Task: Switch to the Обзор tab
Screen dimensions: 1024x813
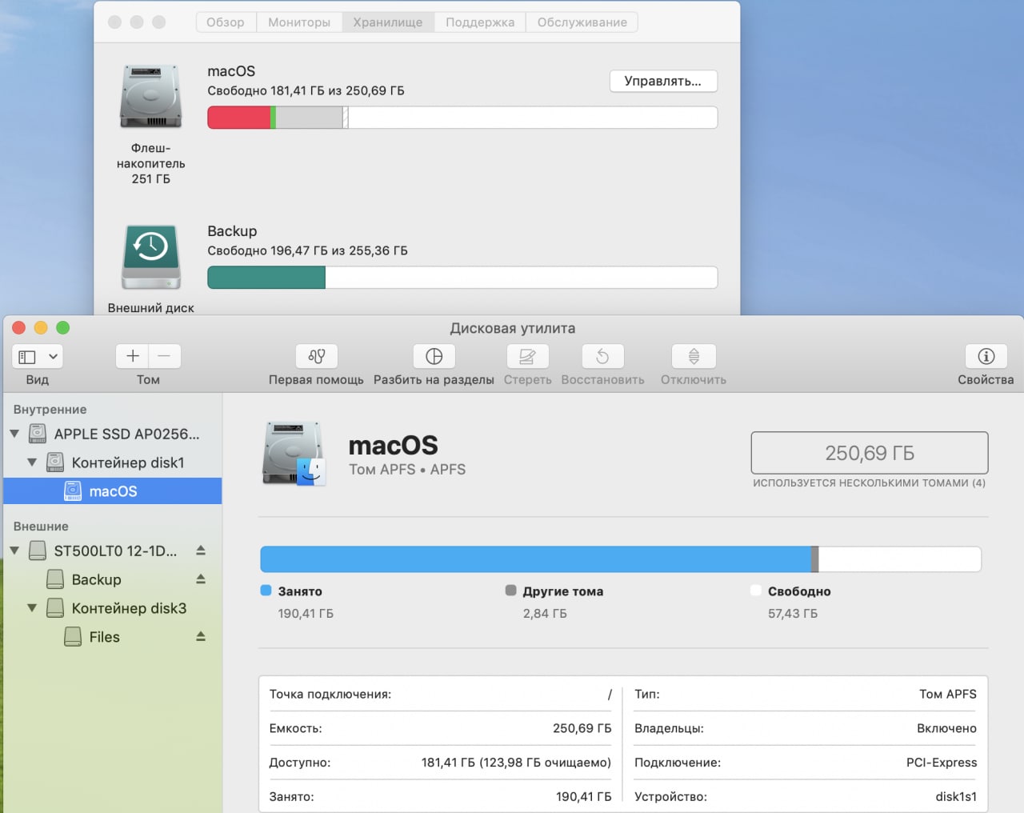Action: (x=226, y=22)
